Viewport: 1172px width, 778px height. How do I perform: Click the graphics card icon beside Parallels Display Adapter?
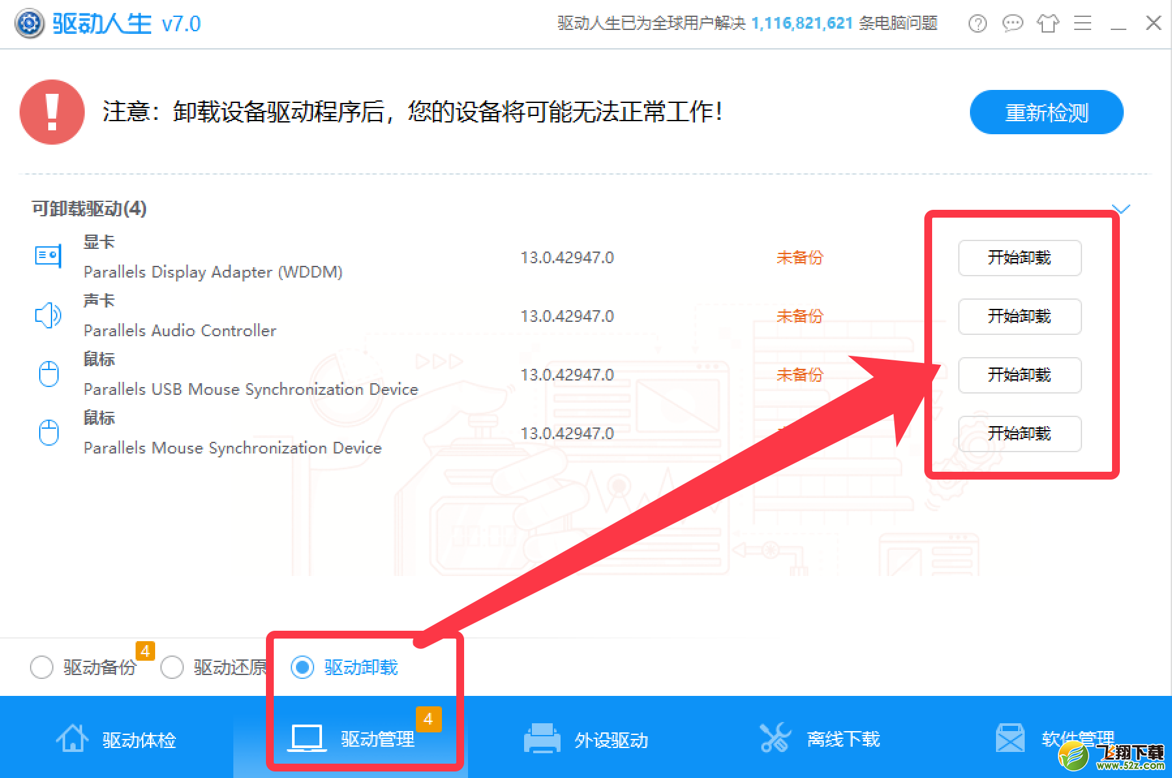pos(48,255)
